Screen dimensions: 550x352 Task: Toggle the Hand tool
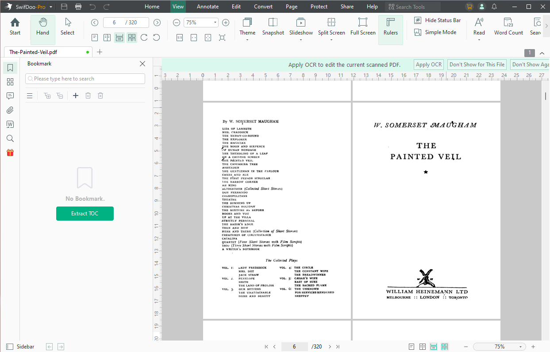43,29
